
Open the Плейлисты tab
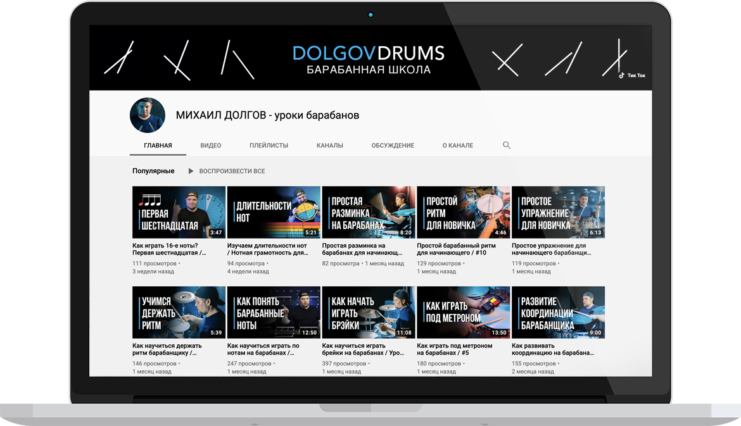click(269, 146)
